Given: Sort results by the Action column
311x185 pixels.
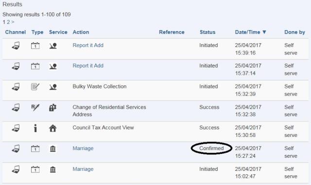Looking at the screenshot, I should click(81, 32).
